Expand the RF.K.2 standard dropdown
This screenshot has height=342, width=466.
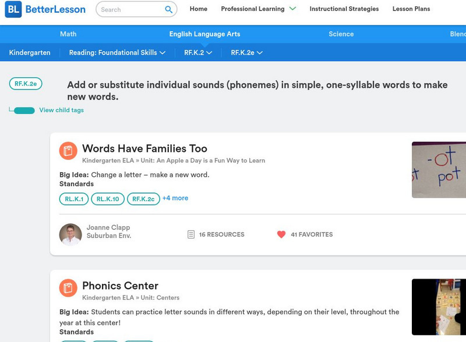click(198, 52)
